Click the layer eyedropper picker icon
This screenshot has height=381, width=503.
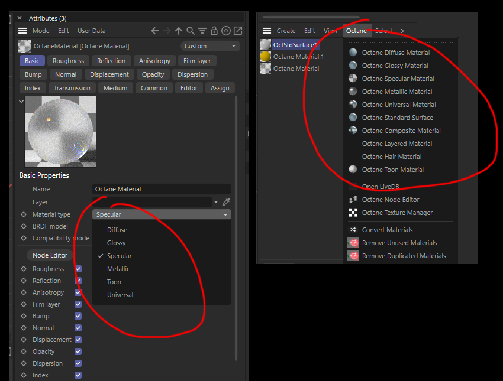[226, 201]
